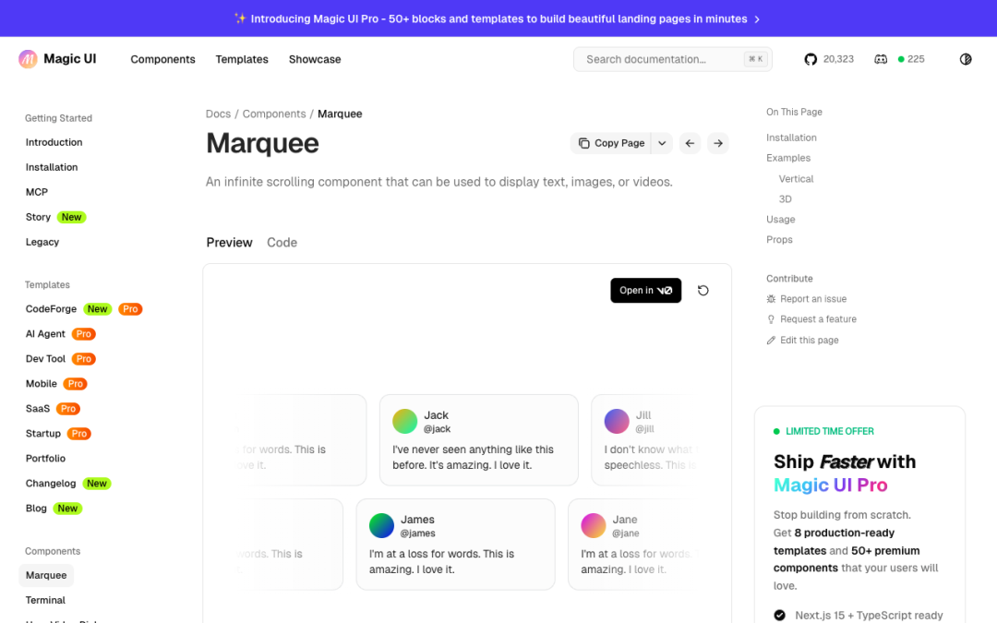Navigate back using the left arrow button
Image resolution: width=997 pixels, height=623 pixels.
tap(690, 143)
